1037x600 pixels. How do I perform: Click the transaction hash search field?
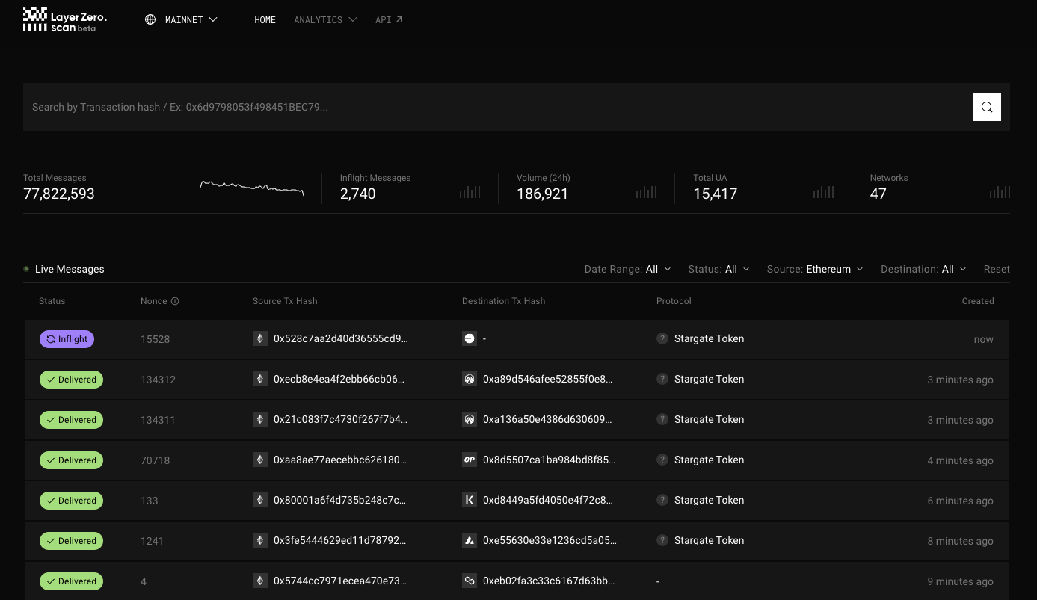point(493,107)
